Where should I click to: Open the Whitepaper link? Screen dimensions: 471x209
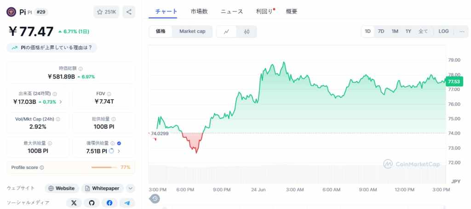103,188
